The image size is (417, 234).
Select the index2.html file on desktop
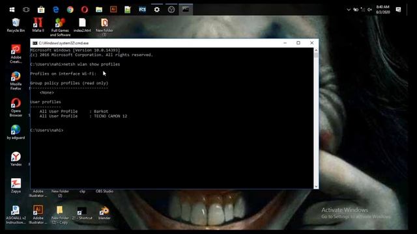pos(82,25)
